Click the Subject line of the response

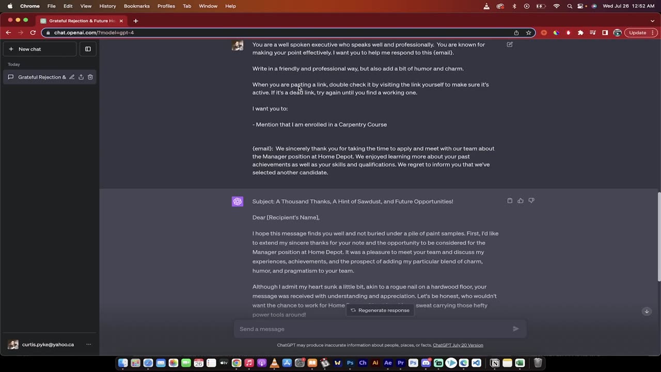click(353, 202)
